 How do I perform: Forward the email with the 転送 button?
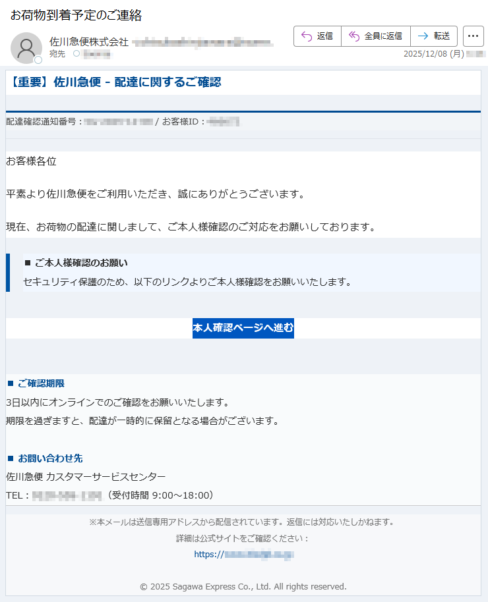click(433, 36)
